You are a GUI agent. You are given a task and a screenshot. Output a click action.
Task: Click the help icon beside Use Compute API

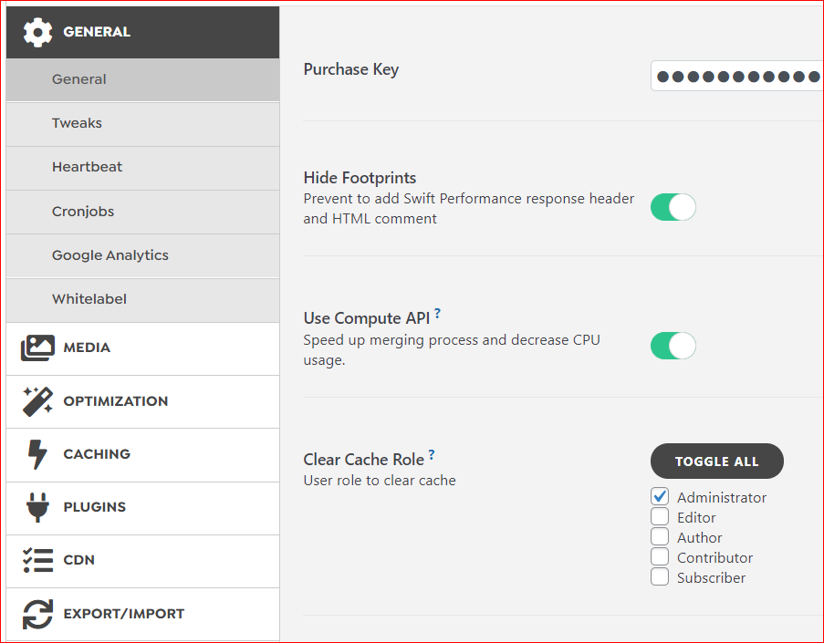(x=438, y=312)
